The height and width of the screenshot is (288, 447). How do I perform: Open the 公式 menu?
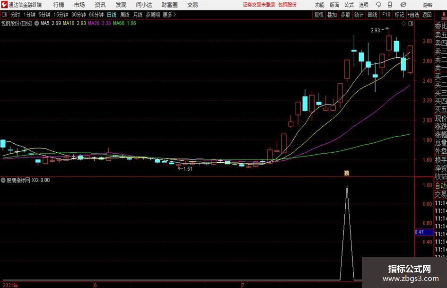[349, 5]
